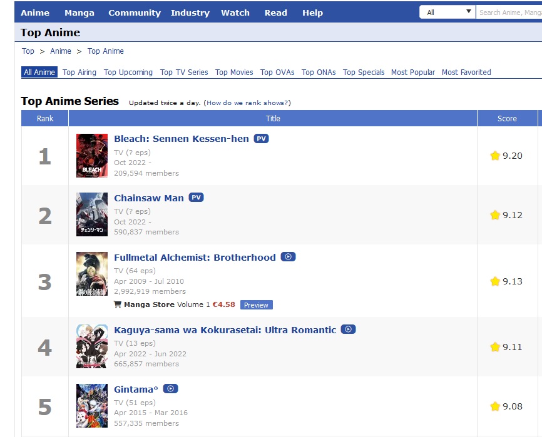Screen dimensions: 542x437
Task: Open the Chainsaw Man title link
Action: click(x=149, y=198)
